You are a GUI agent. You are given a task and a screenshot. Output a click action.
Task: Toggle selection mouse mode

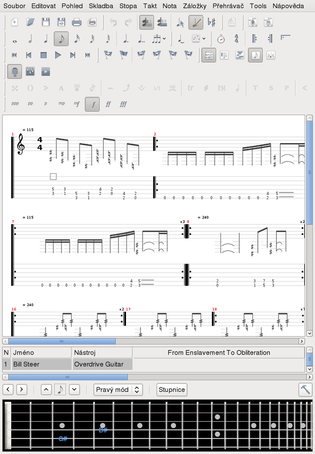pyautogui.click(x=180, y=22)
